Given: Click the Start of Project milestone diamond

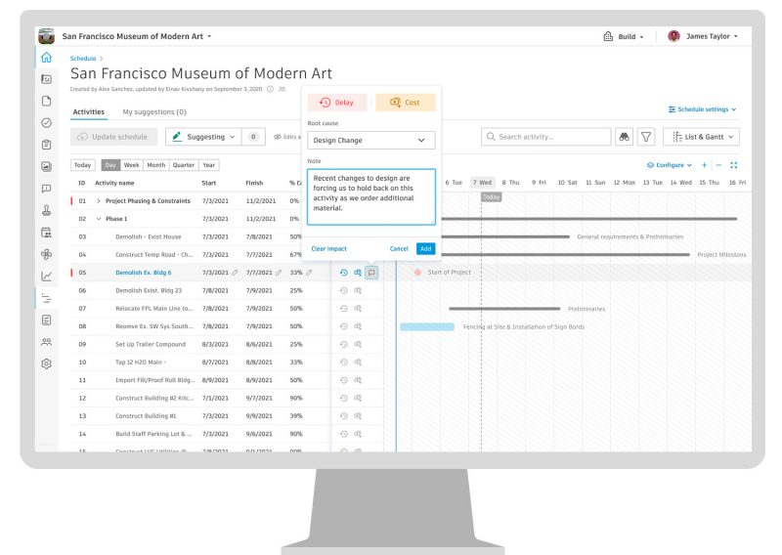Looking at the screenshot, I should click(x=418, y=273).
